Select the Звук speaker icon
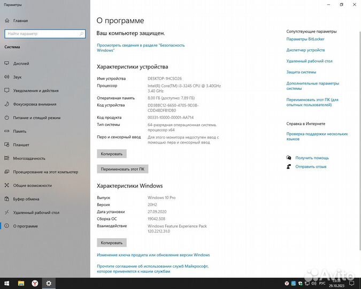 (x=7, y=77)
